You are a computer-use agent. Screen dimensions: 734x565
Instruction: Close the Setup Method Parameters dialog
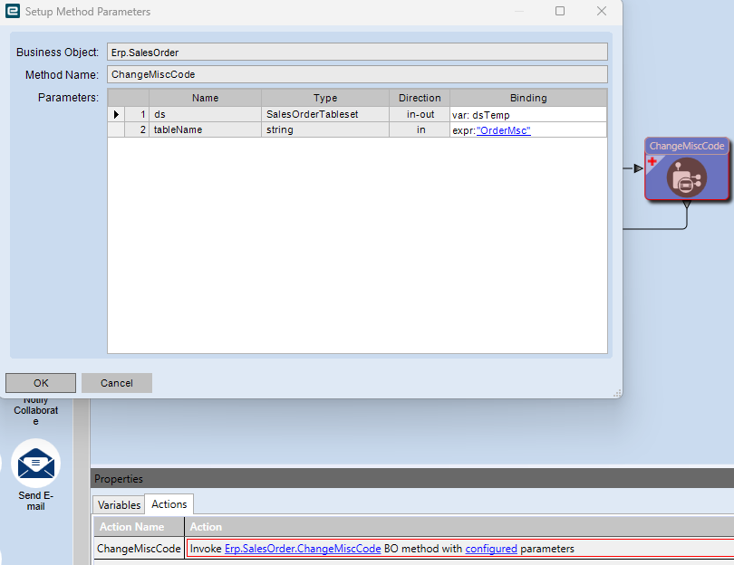(x=602, y=11)
